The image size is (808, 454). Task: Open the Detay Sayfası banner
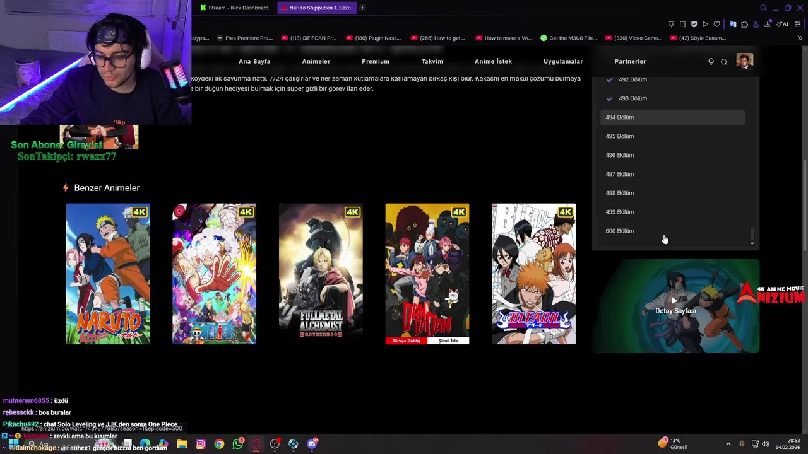tap(675, 306)
